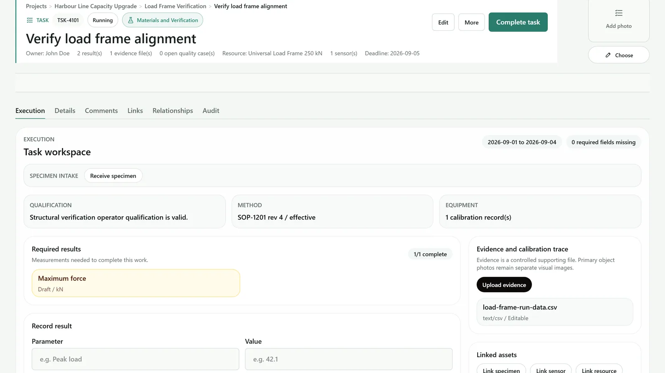665x373 pixels.
Task: Switch to the Details tab
Action: pos(65,111)
